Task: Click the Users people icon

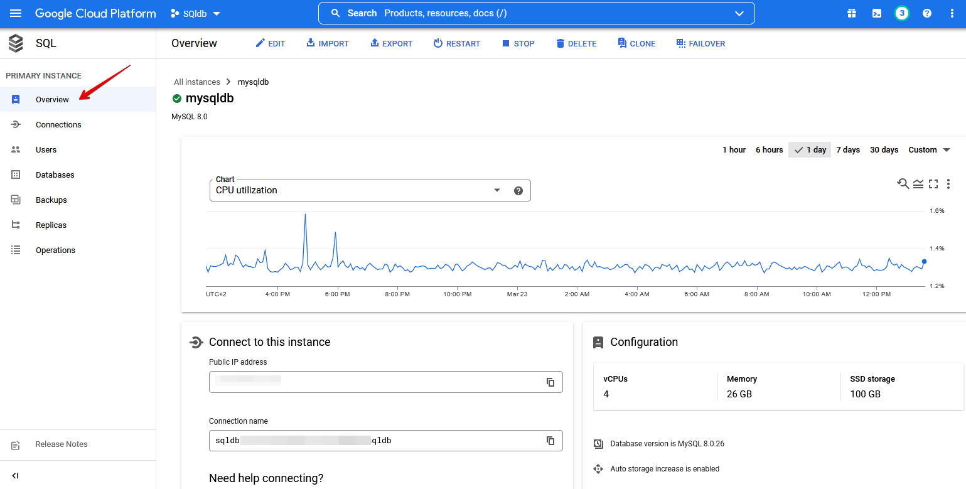Action: coord(16,149)
